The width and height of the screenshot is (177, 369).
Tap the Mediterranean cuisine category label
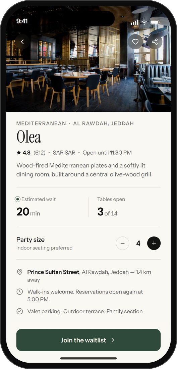point(41,123)
